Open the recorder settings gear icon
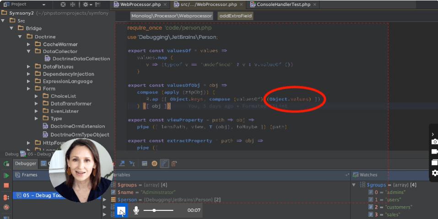Image resolution: width=438 pixels, height=219 pixels. pos(434,173)
